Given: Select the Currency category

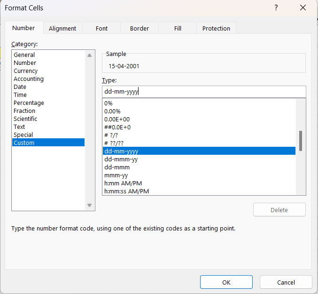Looking at the screenshot, I should click(26, 71).
